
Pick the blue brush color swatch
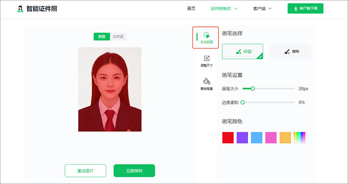257,138
